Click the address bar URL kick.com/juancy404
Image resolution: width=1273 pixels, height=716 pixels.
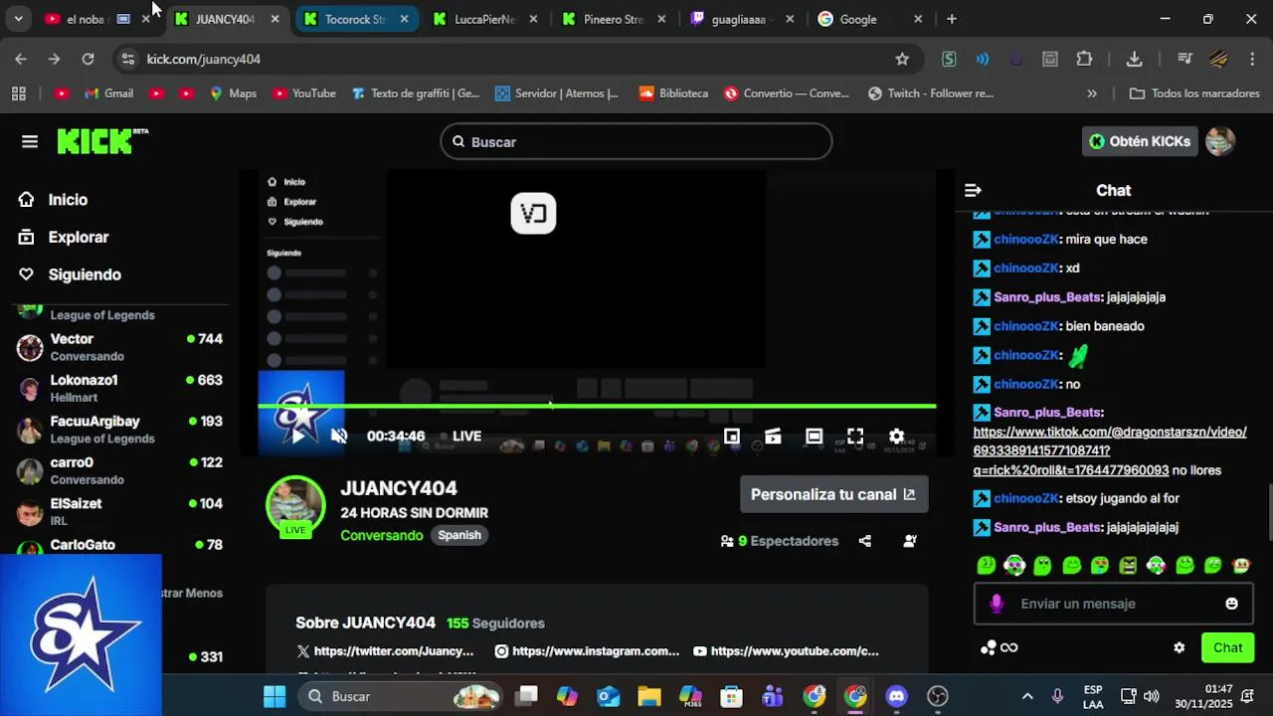[204, 59]
